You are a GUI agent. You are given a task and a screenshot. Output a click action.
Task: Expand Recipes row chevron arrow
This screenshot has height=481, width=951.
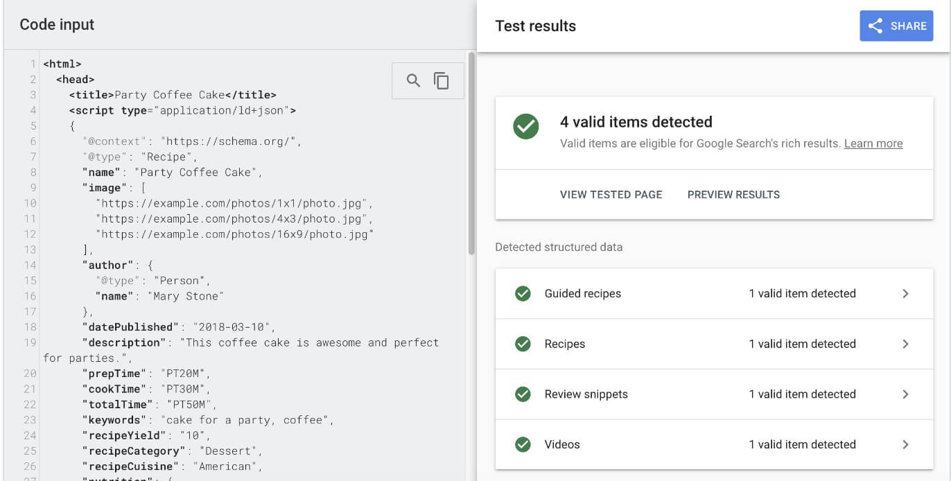pyautogui.click(x=905, y=344)
